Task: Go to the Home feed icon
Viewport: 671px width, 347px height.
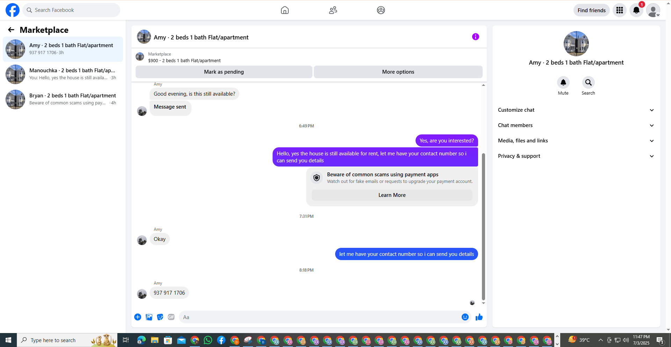Action: click(285, 10)
